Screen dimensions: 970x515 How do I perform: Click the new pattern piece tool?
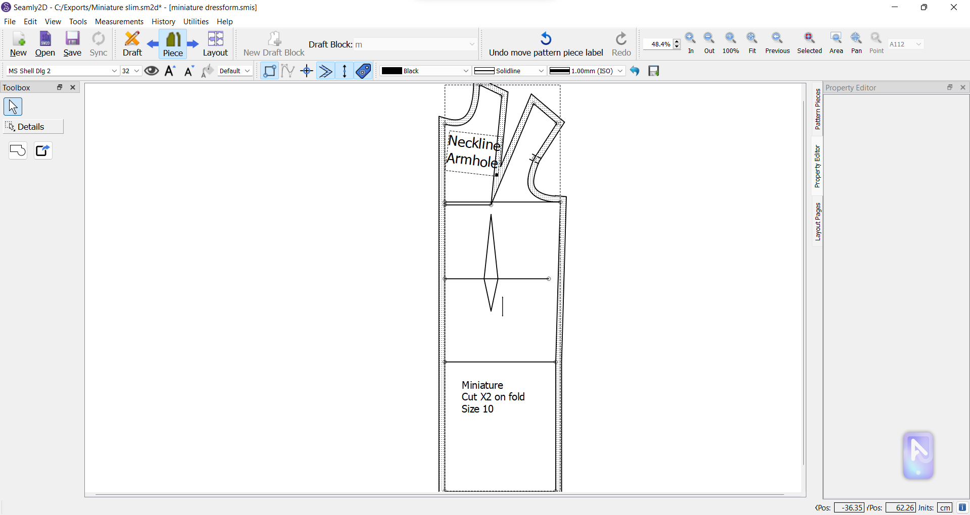(x=18, y=150)
